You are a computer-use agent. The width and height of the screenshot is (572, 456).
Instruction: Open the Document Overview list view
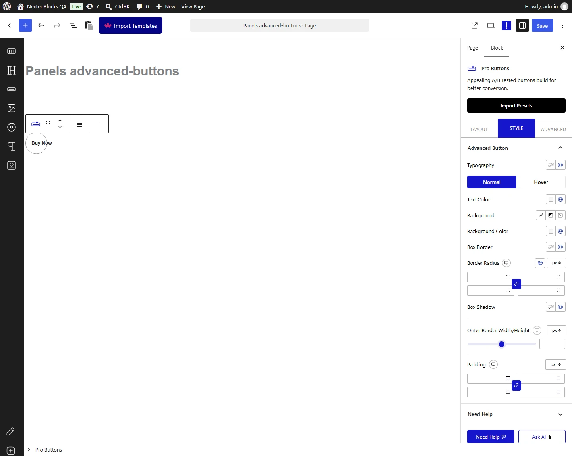pos(73,25)
